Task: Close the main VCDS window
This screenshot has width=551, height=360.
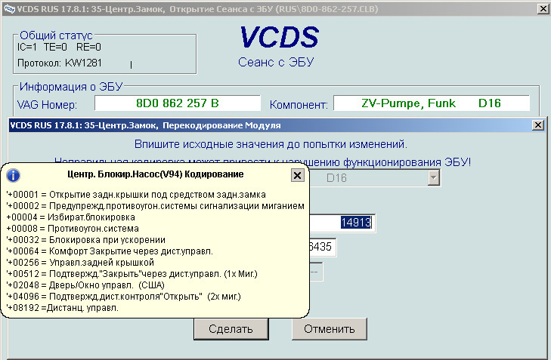Action: (x=543, y=9)
